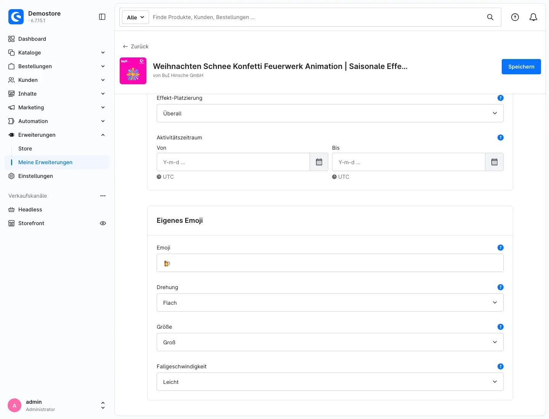549x419 pixels.
Task: Expand the Automation menu
Action: [57, 121]
